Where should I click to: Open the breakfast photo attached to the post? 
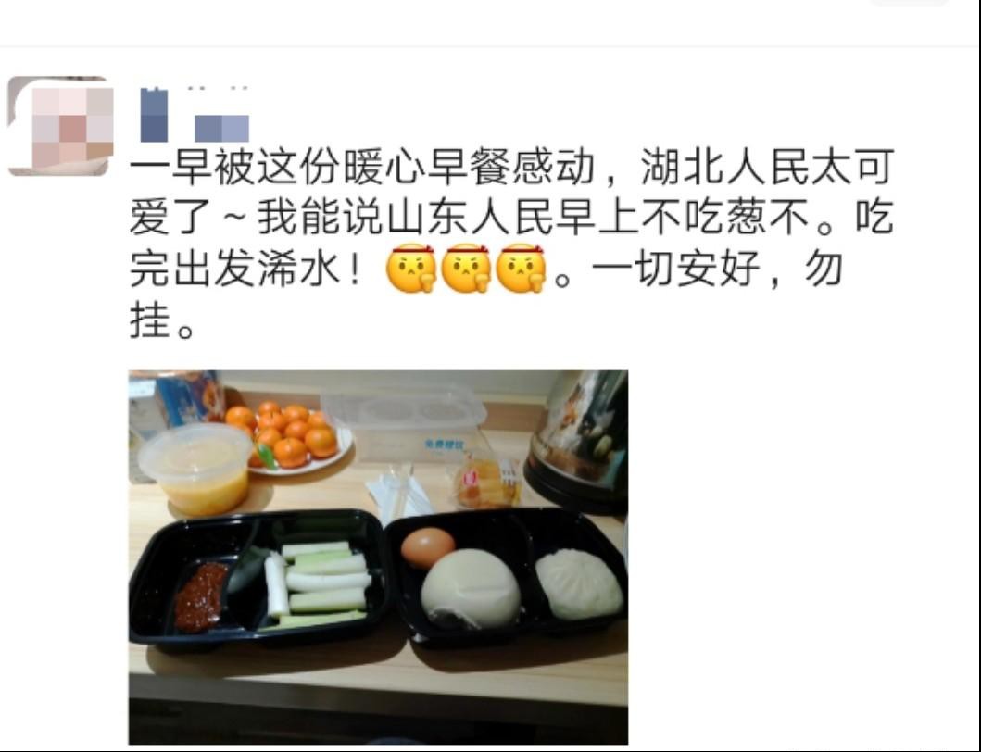click(x=378, y=557)
